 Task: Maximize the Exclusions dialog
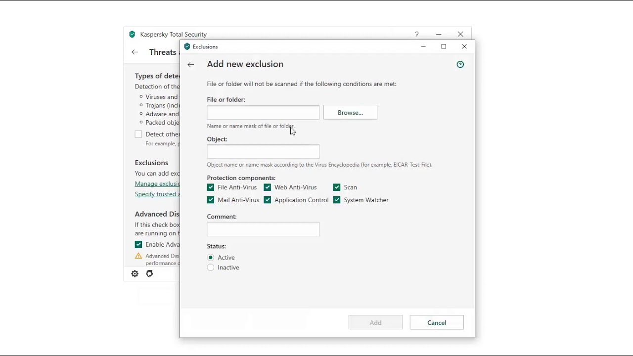point(444,46)
